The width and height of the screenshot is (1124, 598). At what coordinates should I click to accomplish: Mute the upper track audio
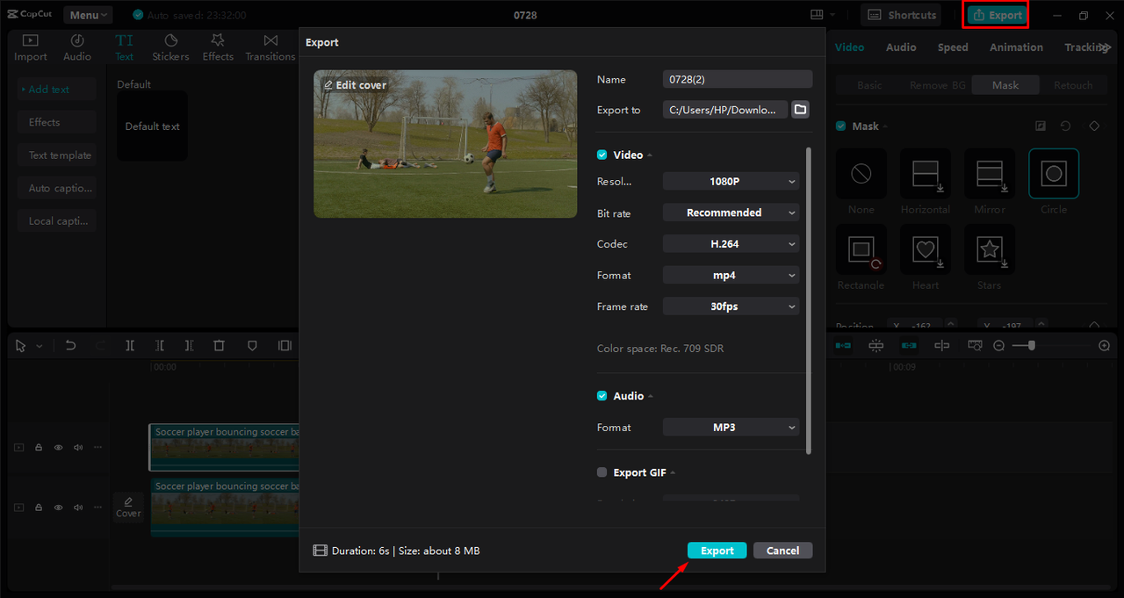coord(78,447)
